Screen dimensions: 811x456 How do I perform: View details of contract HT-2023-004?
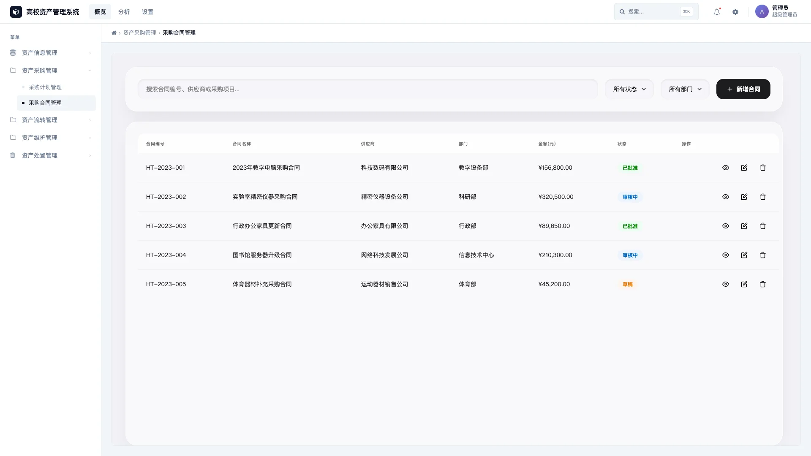pyautogui.click(x=726, y=255)
